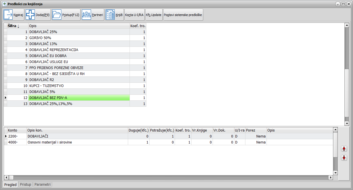Move row down with red down arrow
This screenshot has width=353, height=190.
(x=344, y=158)
